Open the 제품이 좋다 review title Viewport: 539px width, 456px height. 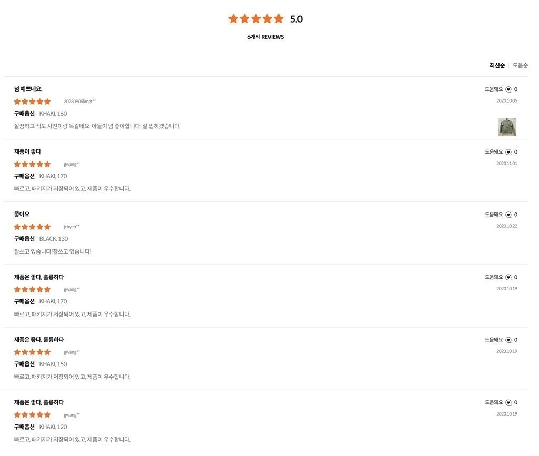click(x=27, y=151)
